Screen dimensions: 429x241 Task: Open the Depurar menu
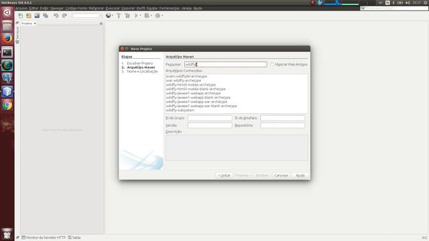pos(128,8)
